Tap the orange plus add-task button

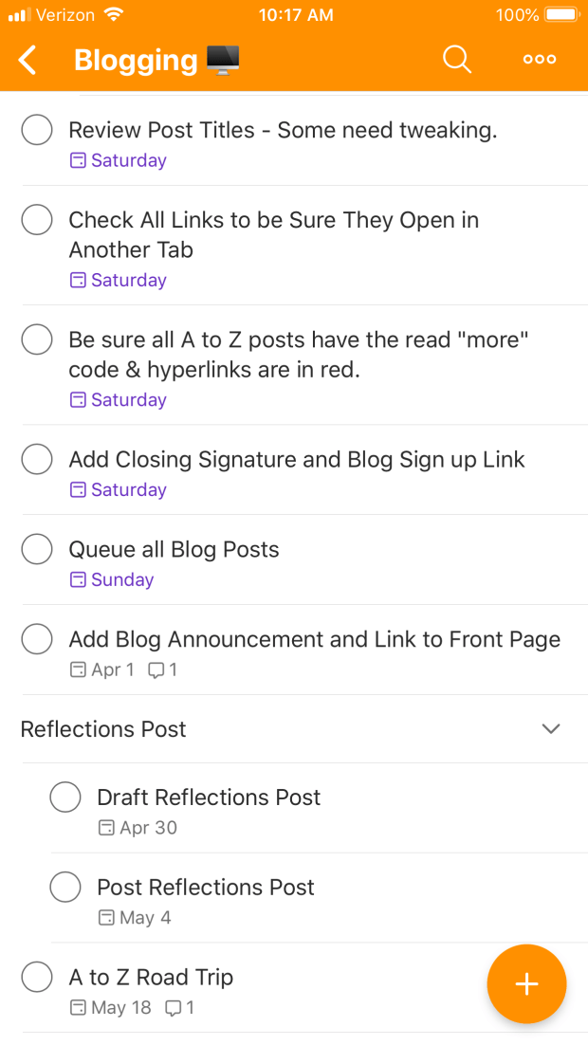[x=526, y=984]
